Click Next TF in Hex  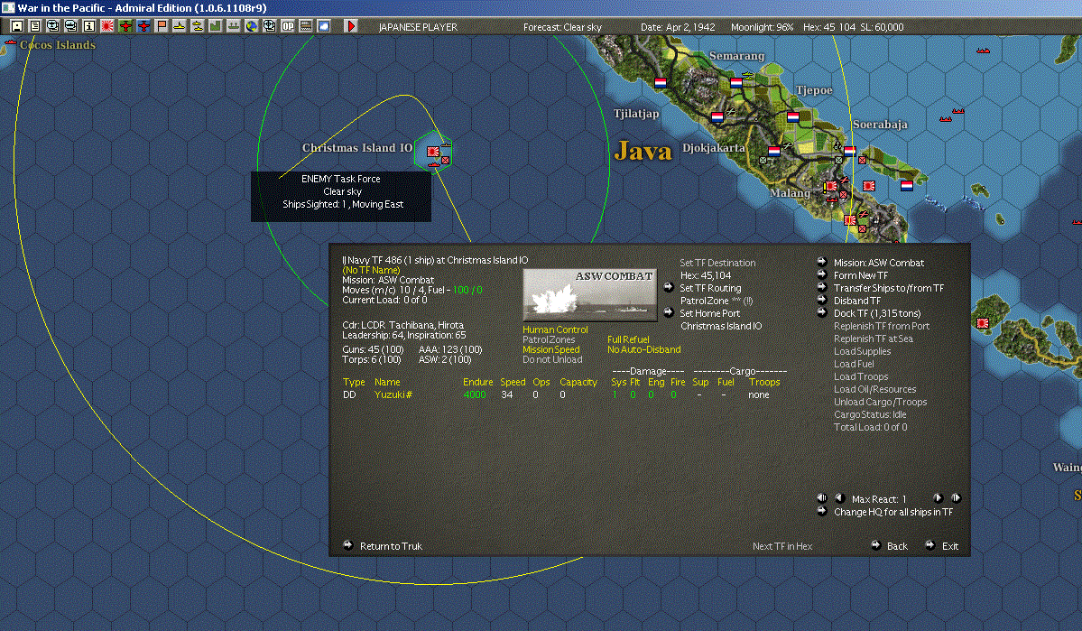781,546
